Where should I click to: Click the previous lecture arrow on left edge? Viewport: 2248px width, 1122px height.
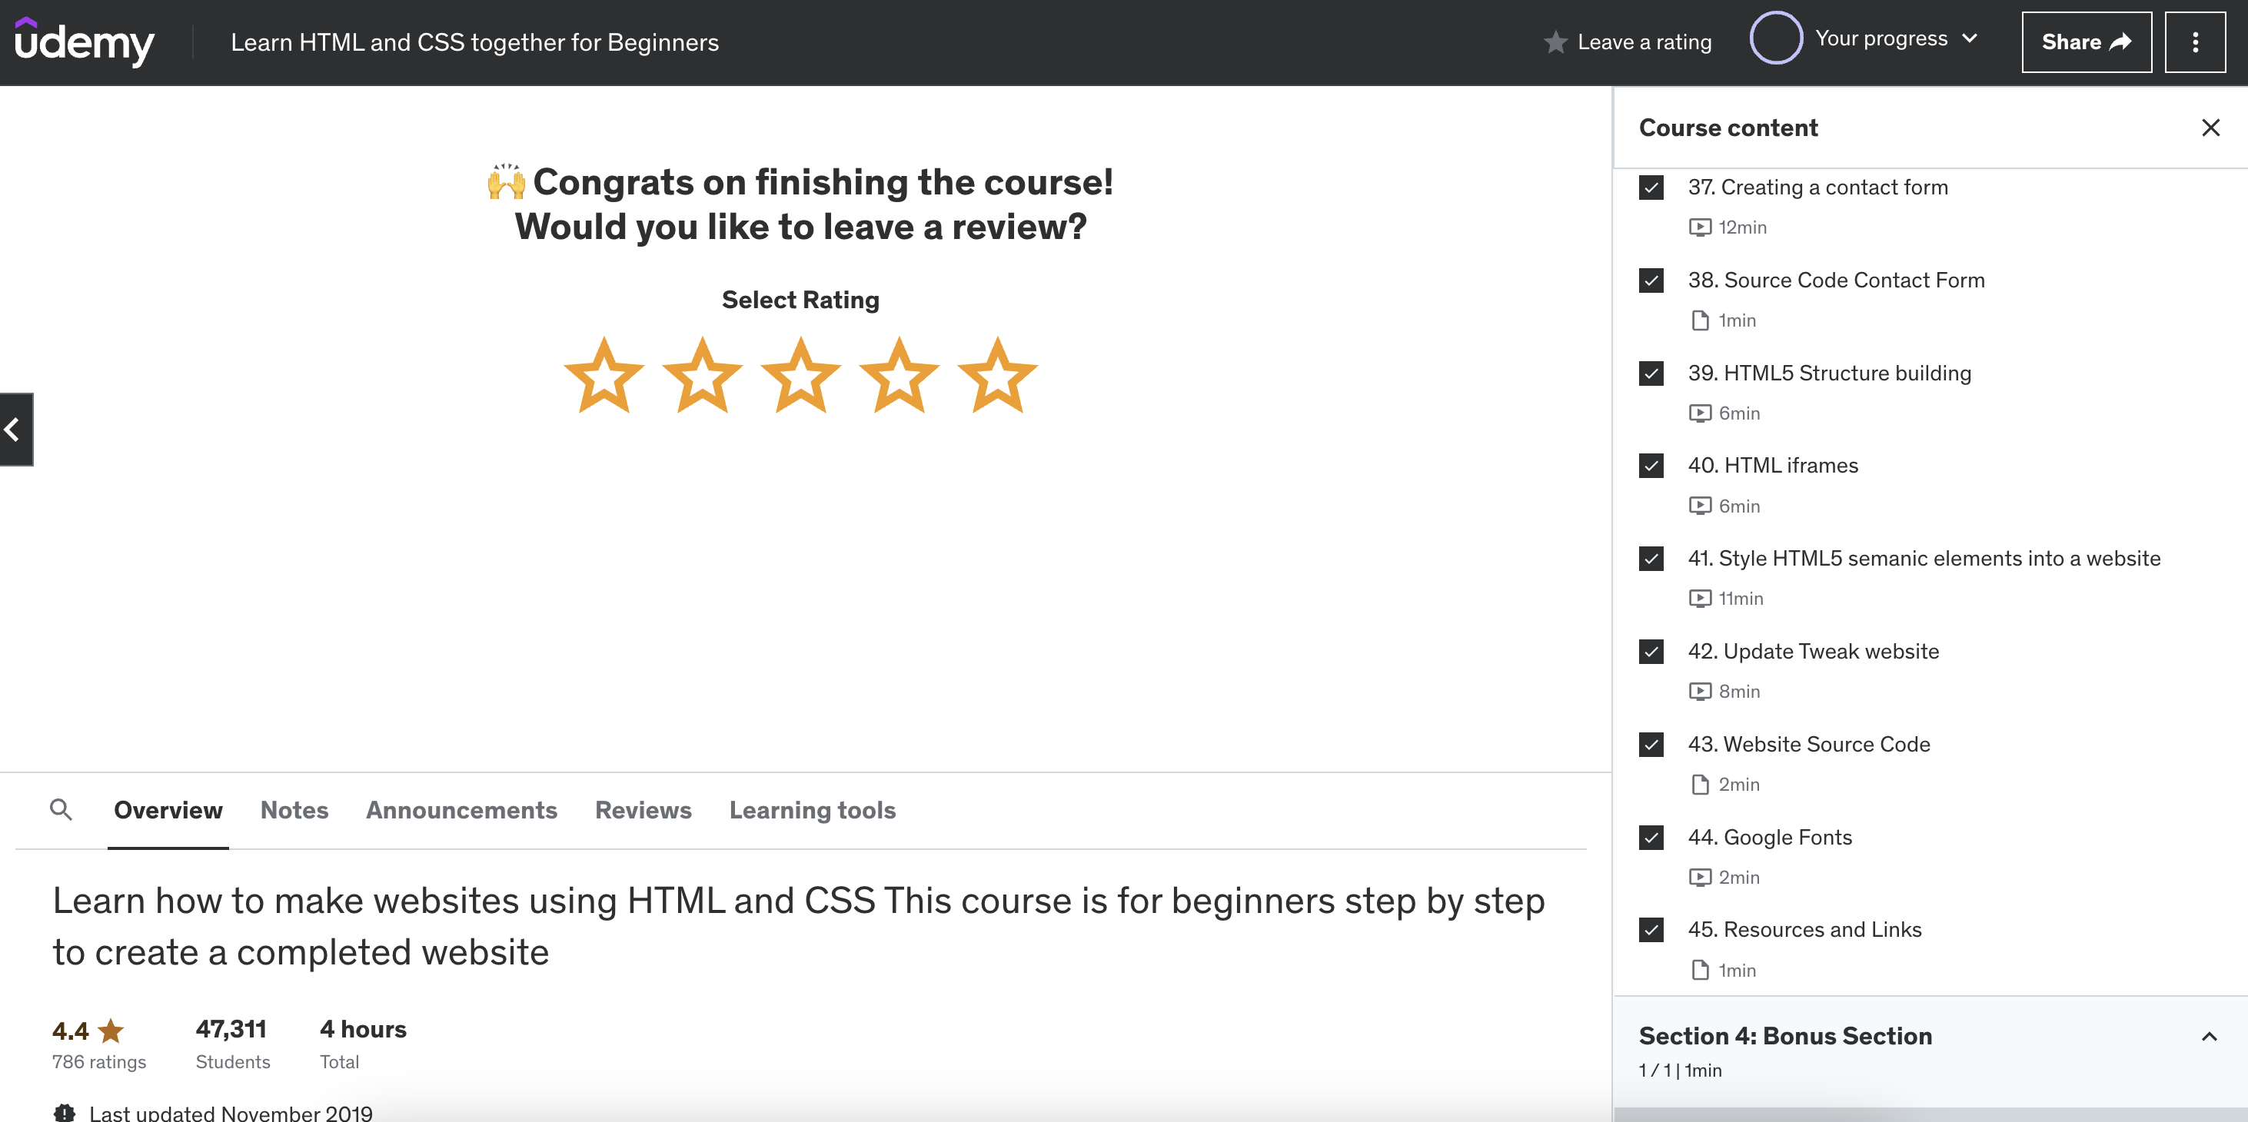point(15,430)
